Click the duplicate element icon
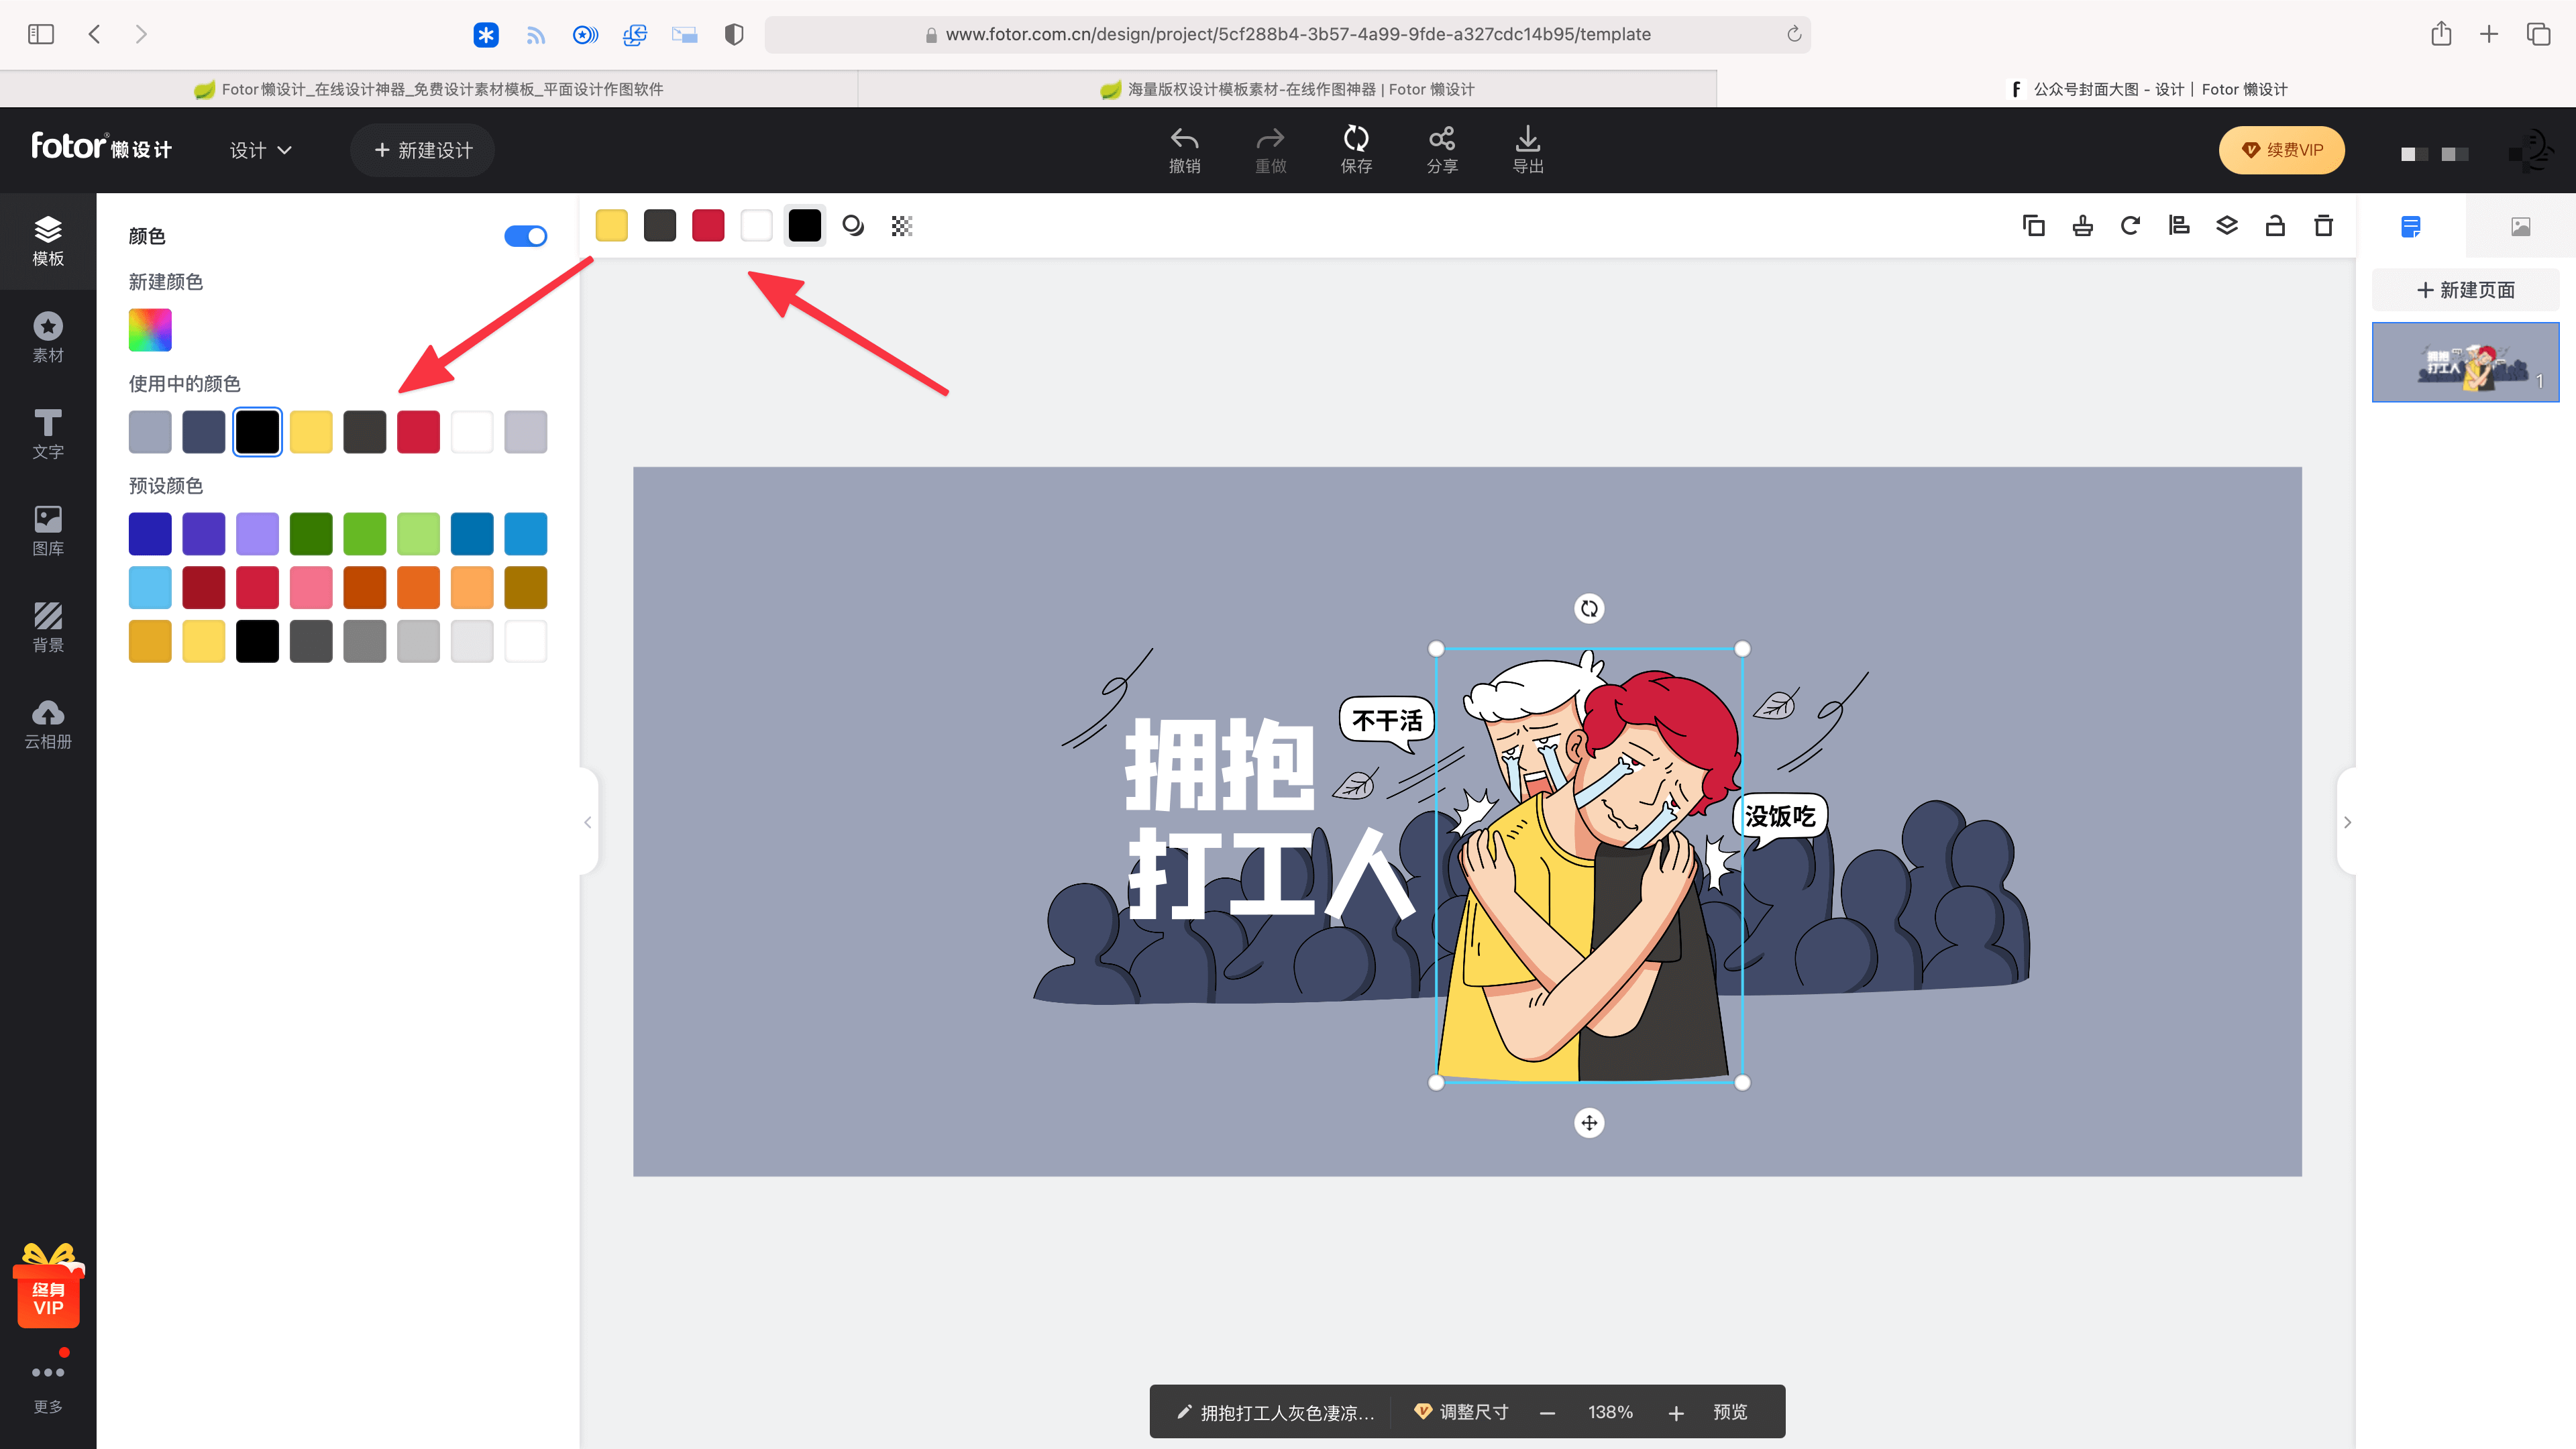The image size is (2576, 1449). click(x=2033, y=226)
